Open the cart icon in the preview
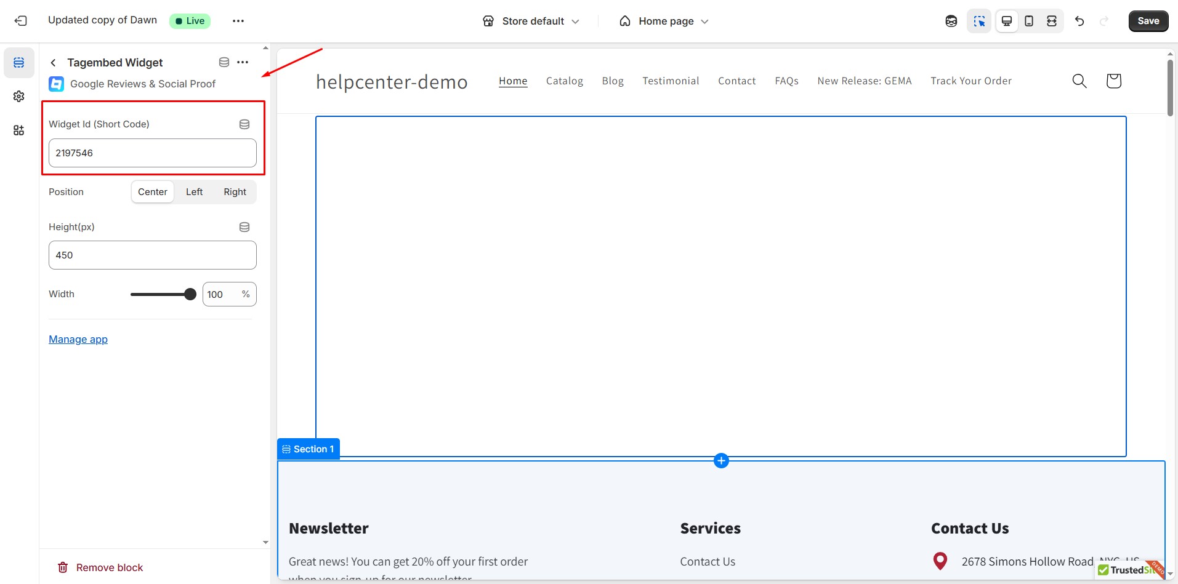Image resolution: width=1178 pixels, height=584 pixels. click(x=1113, y=81)
